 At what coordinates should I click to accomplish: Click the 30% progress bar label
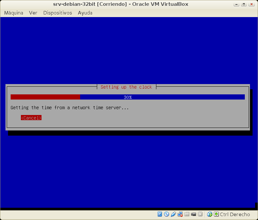coord(128,97)
